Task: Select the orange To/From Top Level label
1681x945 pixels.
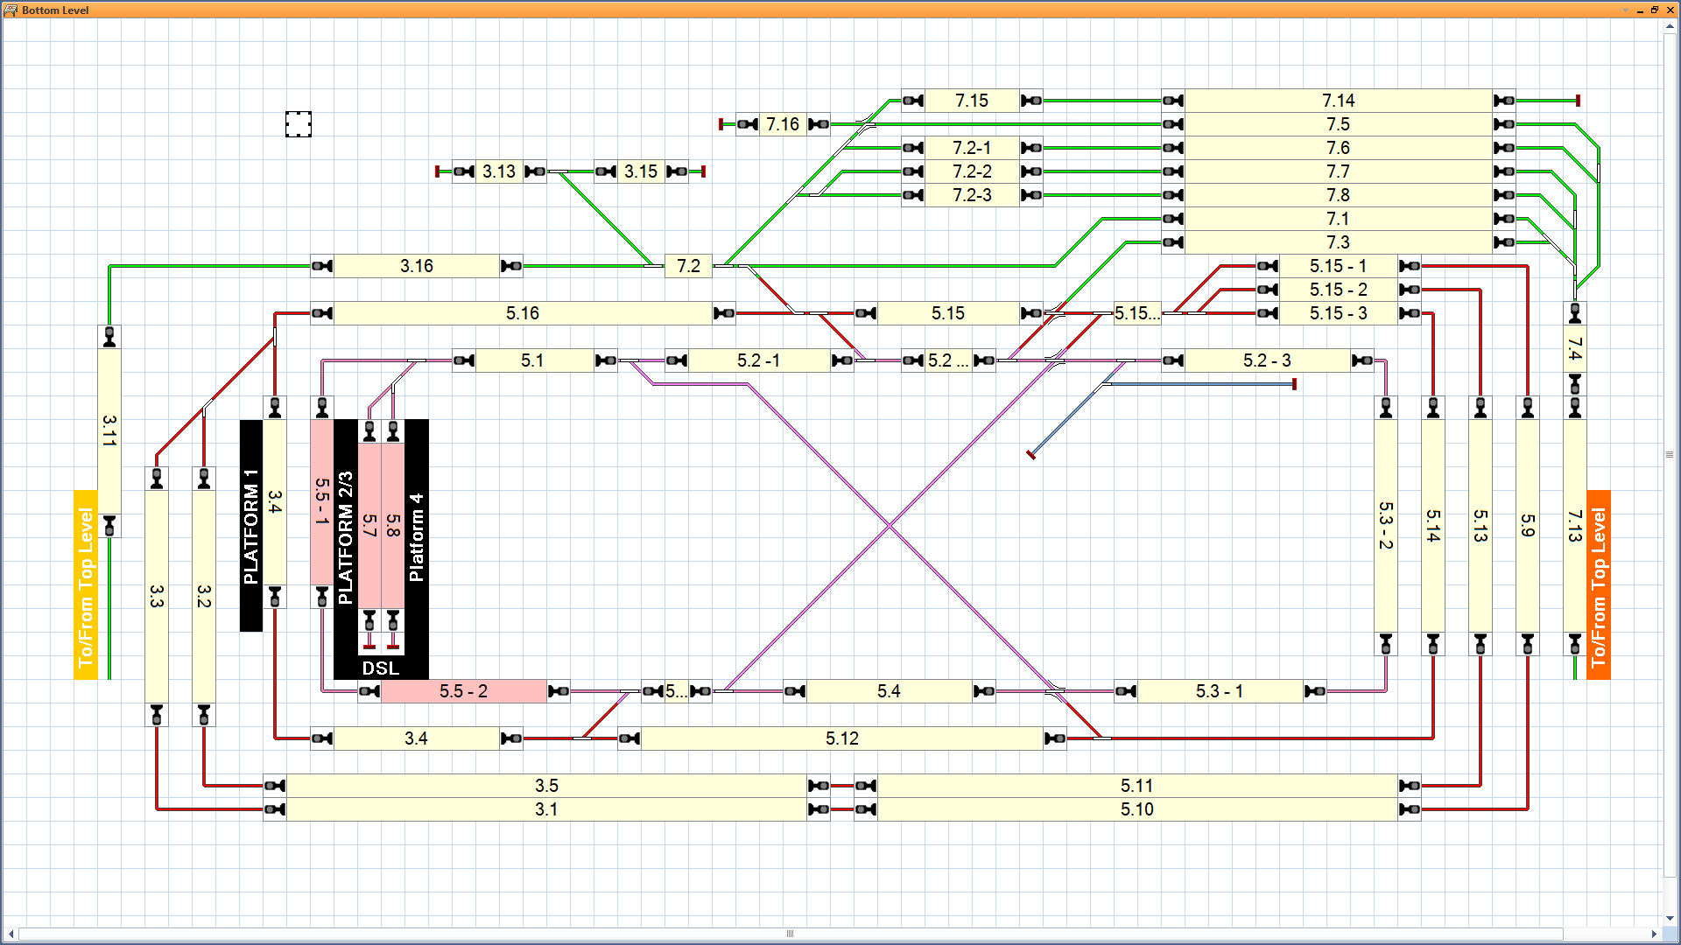Action: pyautogui.click(x=1599, y=584)
